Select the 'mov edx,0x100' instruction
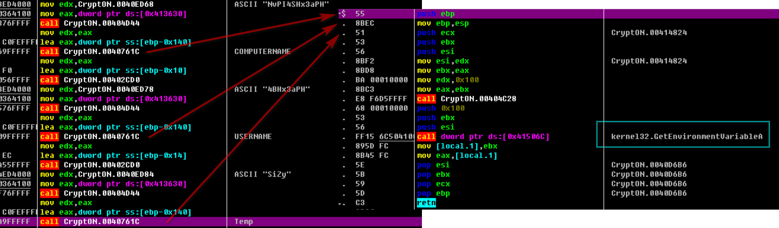The image size is (779, 228). (x=448, y=80)
